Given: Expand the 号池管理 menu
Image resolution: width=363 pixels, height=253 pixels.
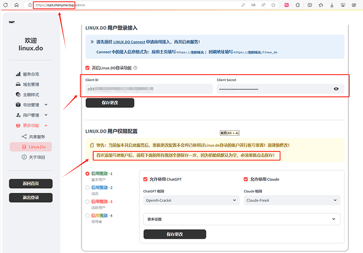Looking at the screenshot, I should click(x=32, y=105).
